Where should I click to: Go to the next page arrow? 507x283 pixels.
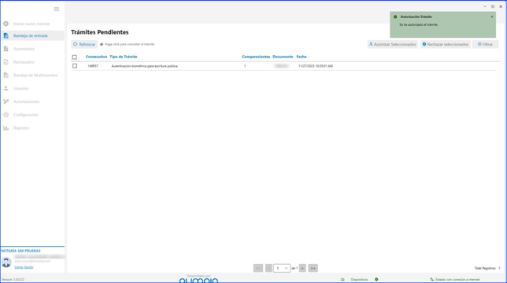tap(302, 268)
